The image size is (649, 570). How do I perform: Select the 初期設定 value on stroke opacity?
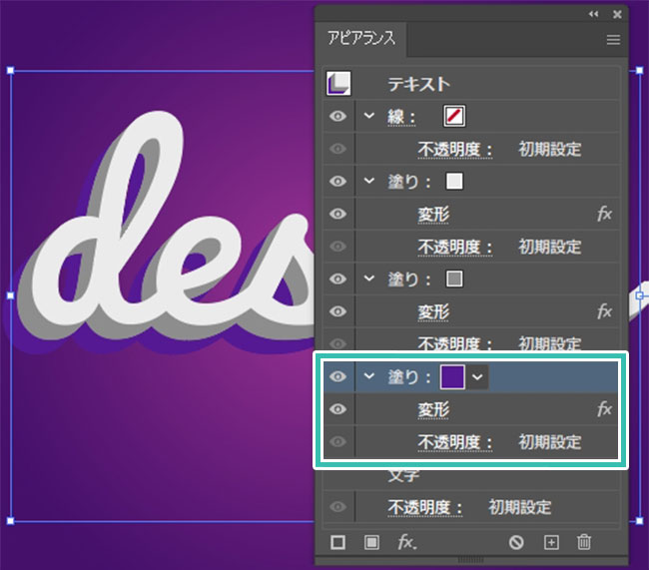point(550,150)
